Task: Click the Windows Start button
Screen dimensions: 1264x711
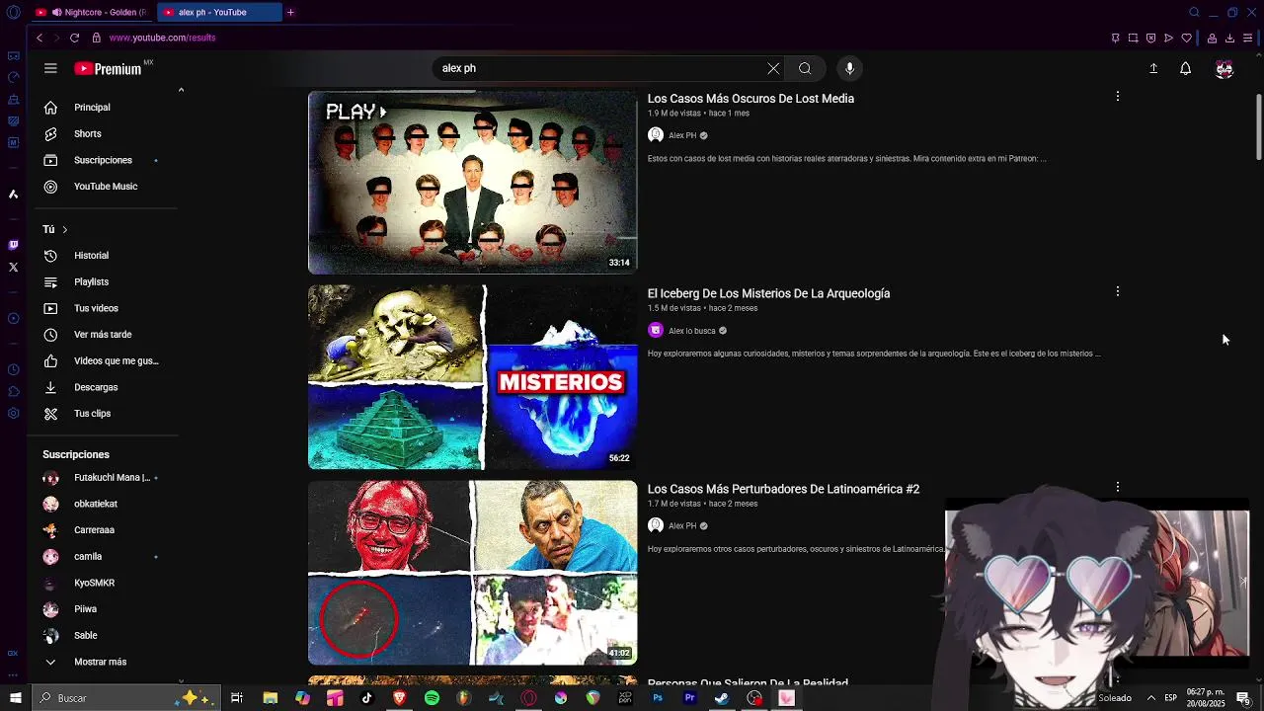Action: (x=15, y=698)
